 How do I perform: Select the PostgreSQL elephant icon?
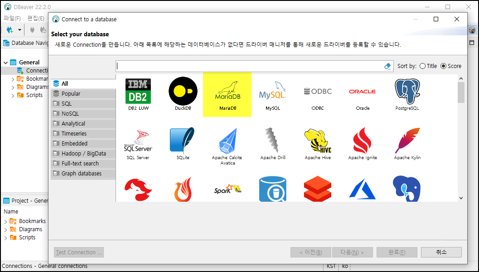pos(407,94)
